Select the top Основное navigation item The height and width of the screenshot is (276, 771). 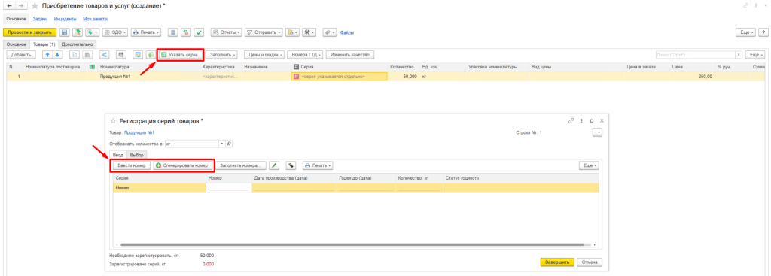16,19
